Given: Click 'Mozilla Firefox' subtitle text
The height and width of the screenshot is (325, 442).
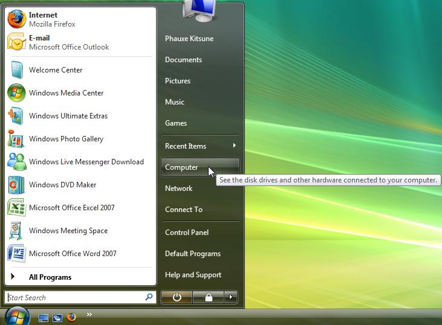Looking at the screenshot, I should click(52, 24).
